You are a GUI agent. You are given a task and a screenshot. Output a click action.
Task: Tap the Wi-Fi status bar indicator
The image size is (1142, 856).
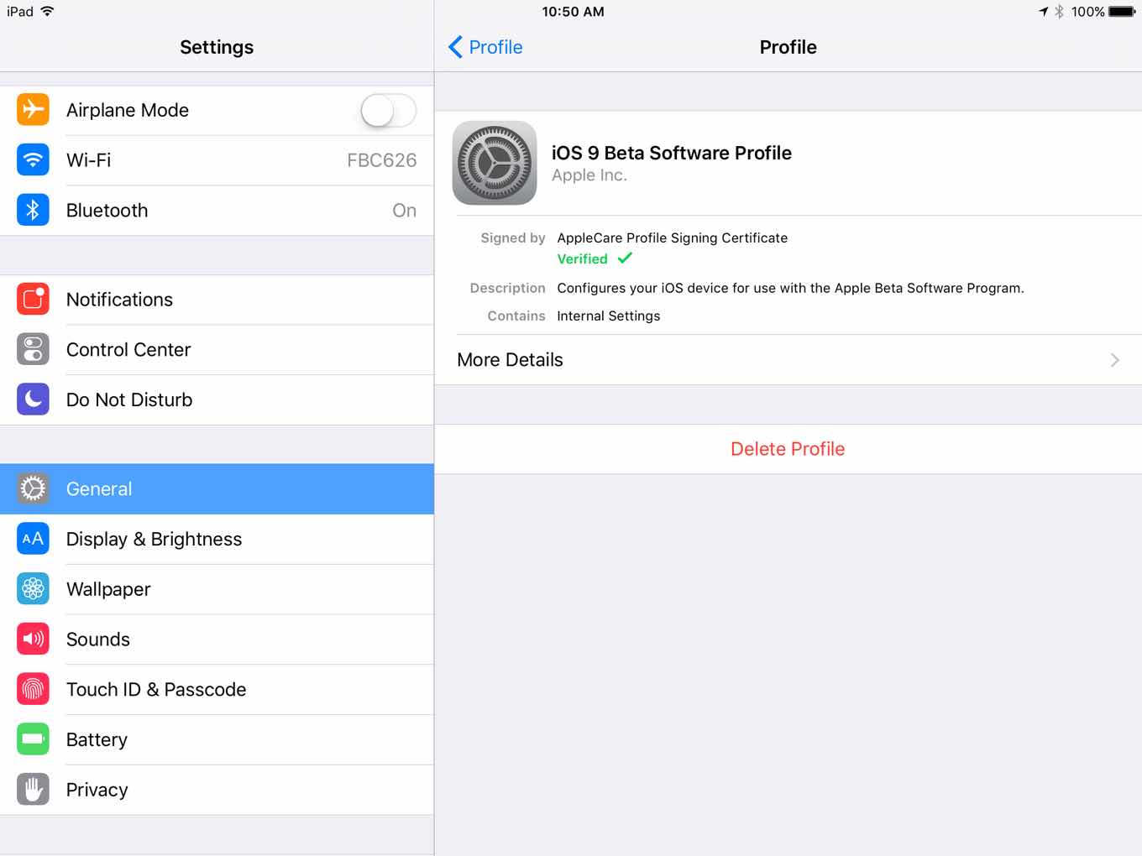point(47,11)
